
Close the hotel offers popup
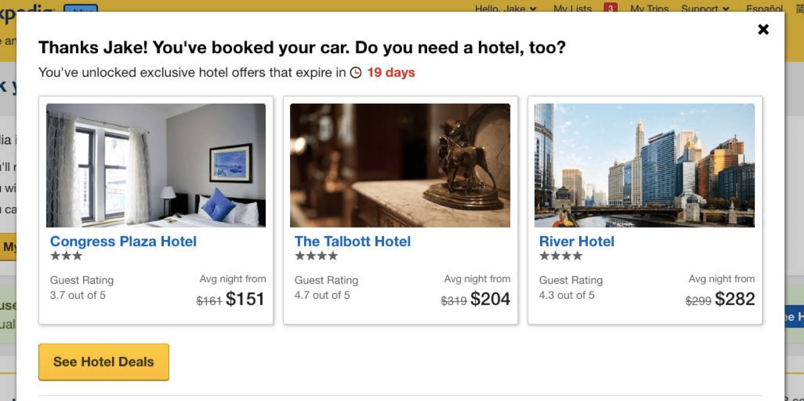coord(763,29)
